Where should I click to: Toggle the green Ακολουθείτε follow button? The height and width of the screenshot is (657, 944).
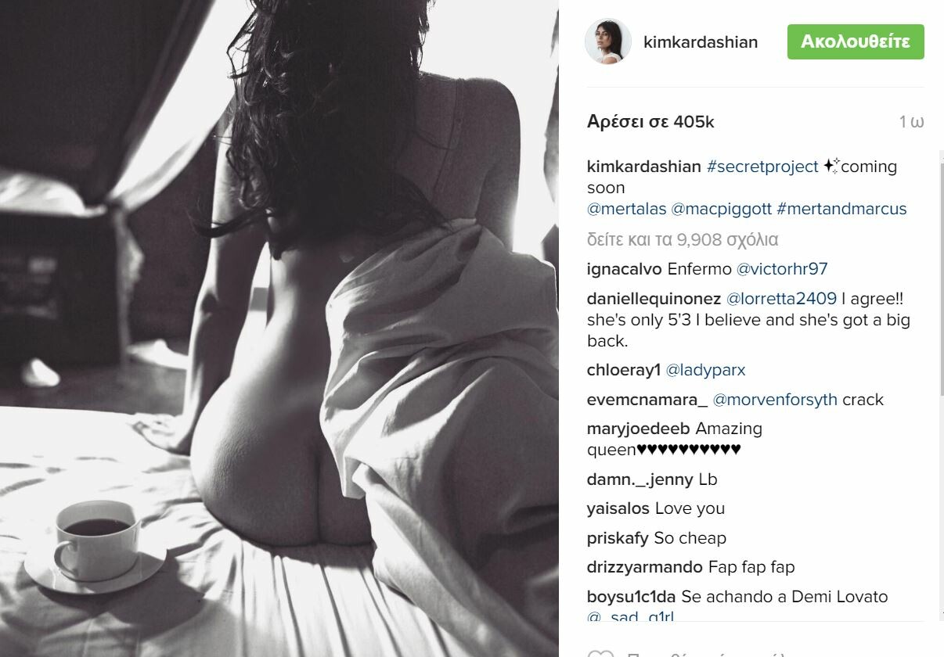pyautogui.click(x=856, y=41)
